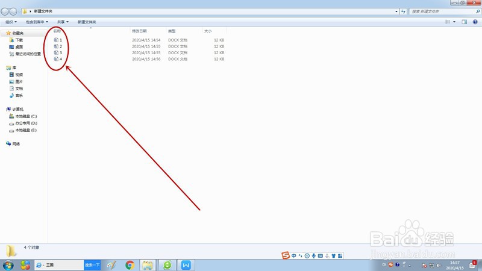
Task: Open 本地磁盘 (E:) drive
Action: [x=23, y=130]
